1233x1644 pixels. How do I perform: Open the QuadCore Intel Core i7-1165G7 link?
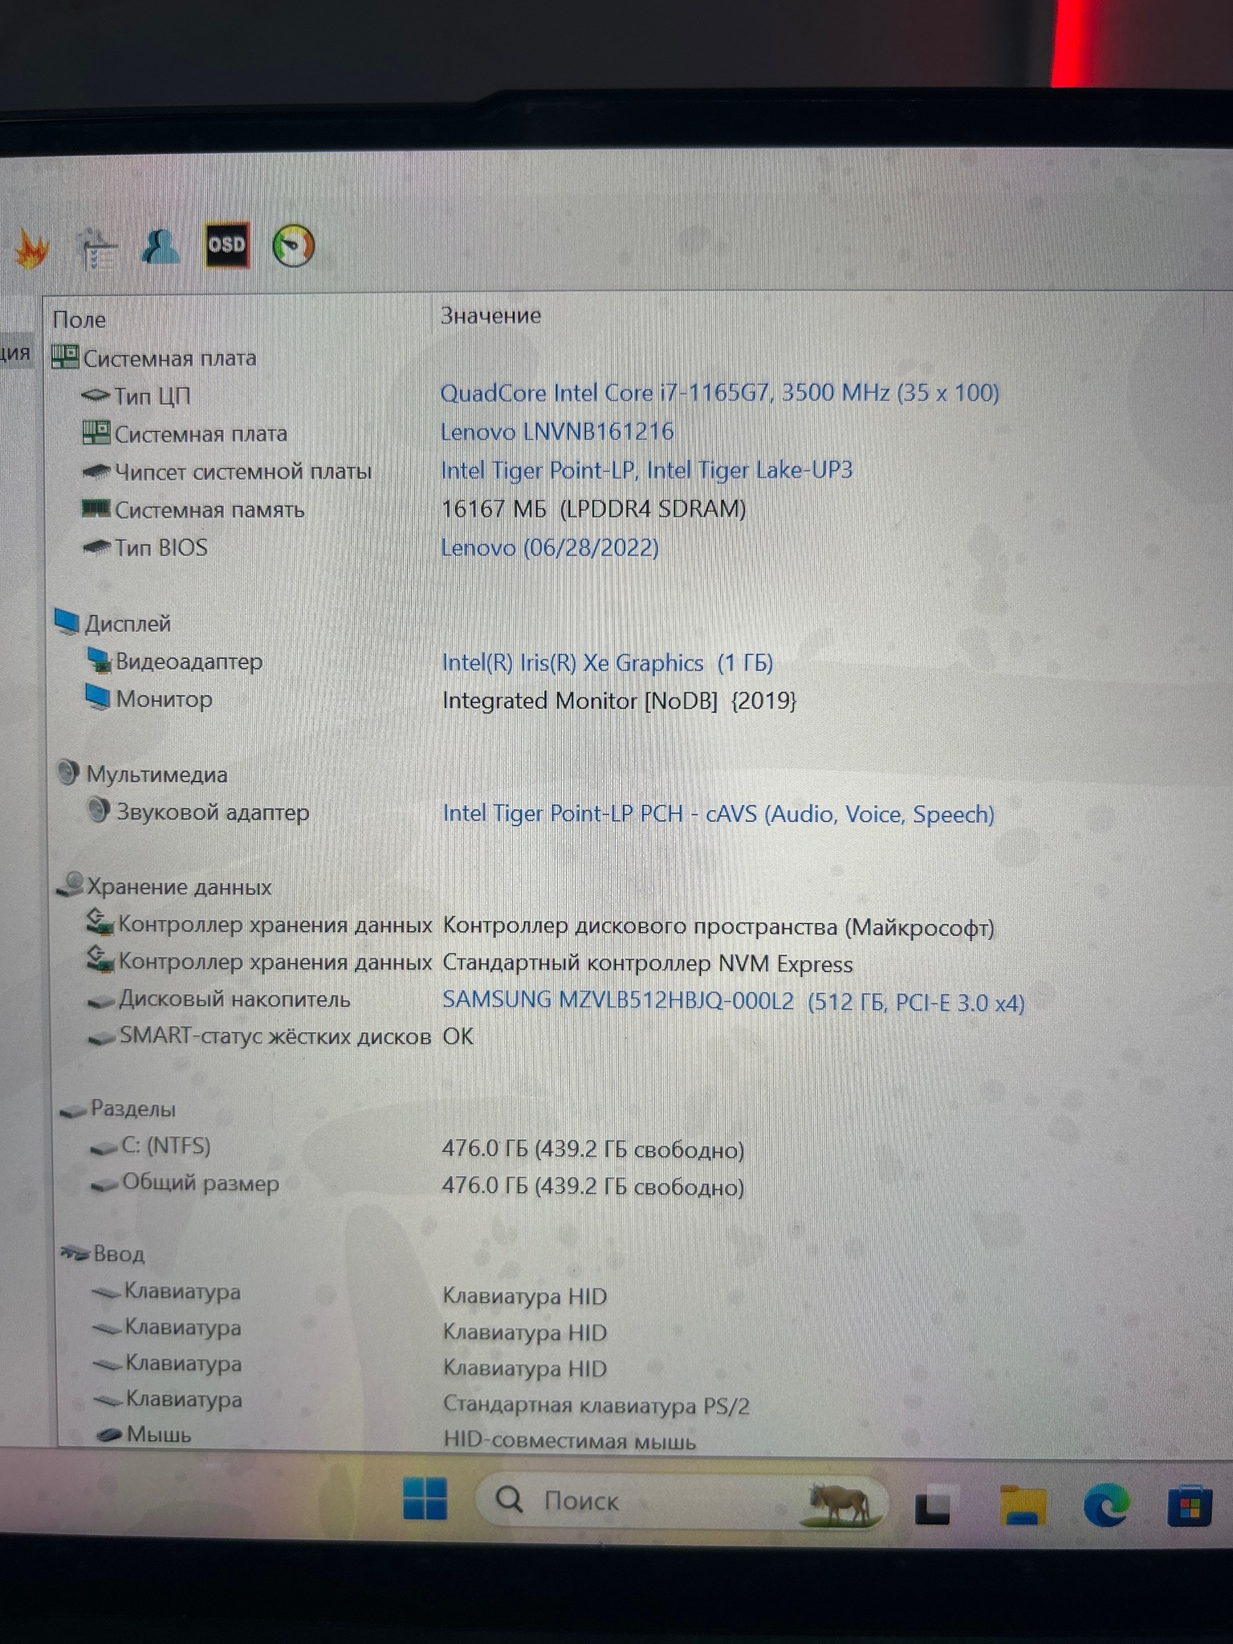(720, 393)
